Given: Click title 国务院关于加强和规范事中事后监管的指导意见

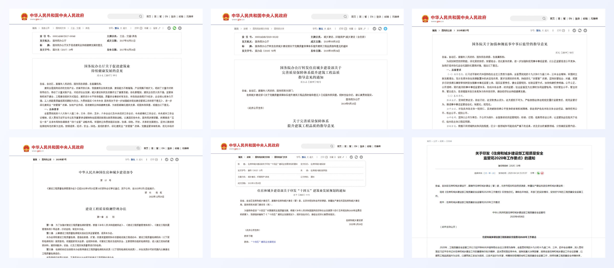Looking at the screenshot, I should click(510, 44).
